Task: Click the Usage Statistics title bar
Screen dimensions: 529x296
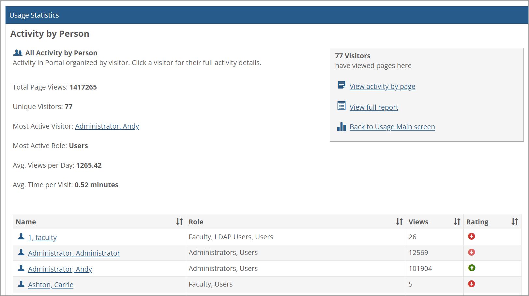Action: [x=34, y=15]
